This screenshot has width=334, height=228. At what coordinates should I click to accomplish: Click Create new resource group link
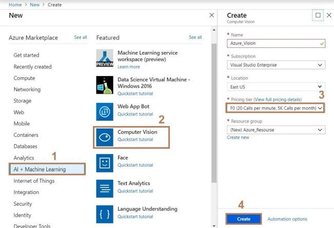click(238, 137)
